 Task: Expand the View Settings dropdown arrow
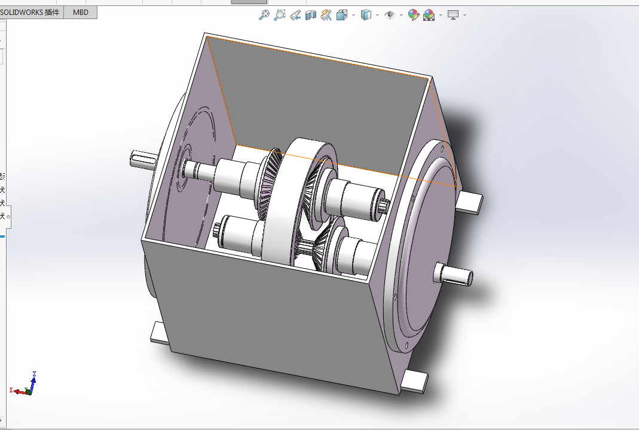pos(464,16)
